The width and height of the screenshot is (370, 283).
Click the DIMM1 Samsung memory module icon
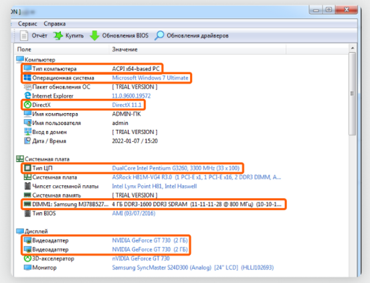(27, 204)
